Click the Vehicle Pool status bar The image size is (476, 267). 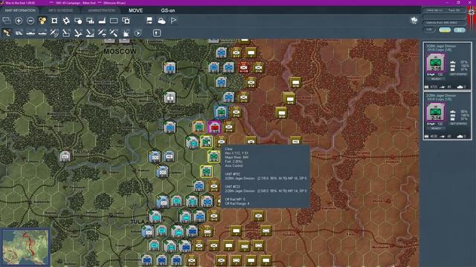444,23
